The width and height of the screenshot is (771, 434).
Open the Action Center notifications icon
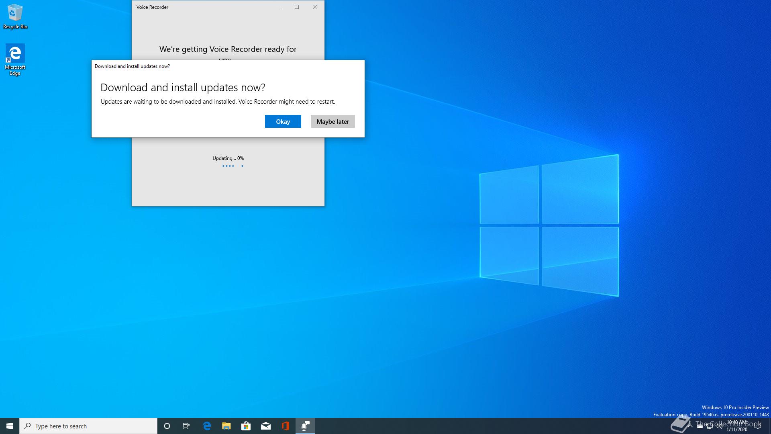758,426
